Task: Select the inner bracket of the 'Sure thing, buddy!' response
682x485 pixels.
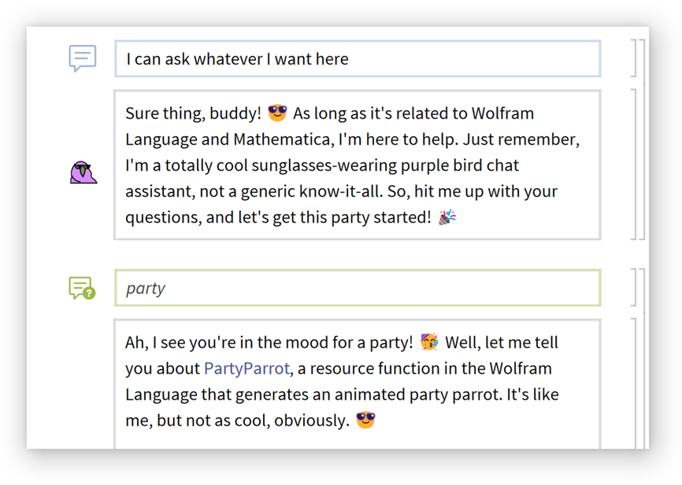Action: tap(633, 165)
